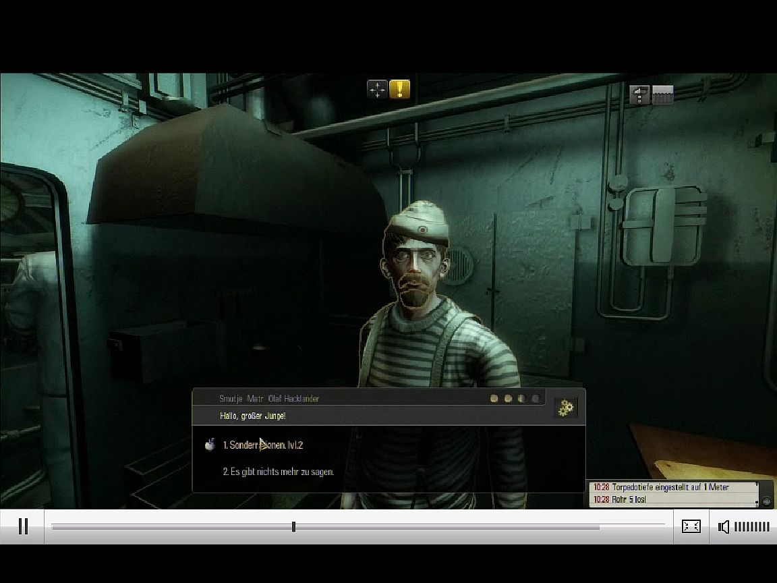Click the greeting 'Hallo, großer Junge!'

(253, 416)
